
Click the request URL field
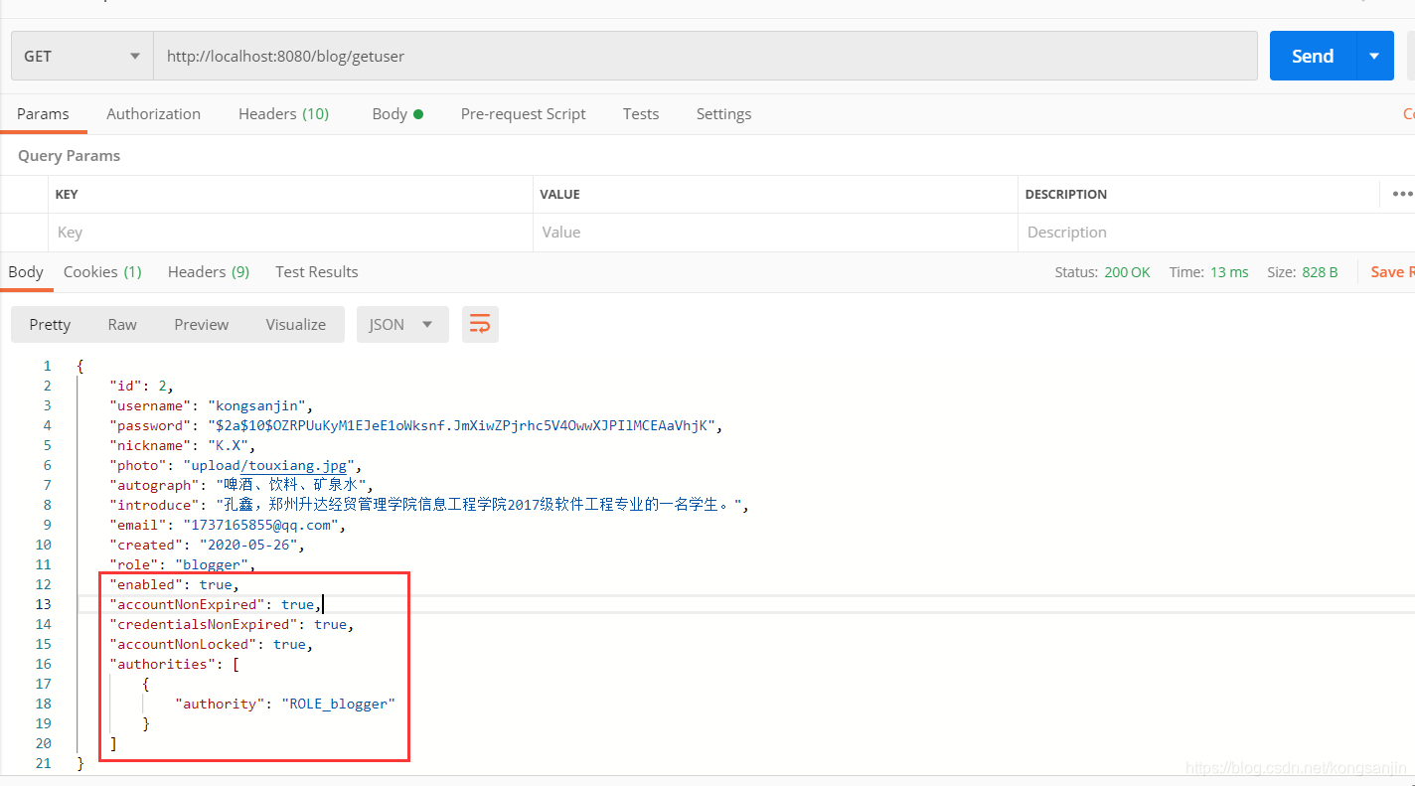click(706, 57)
